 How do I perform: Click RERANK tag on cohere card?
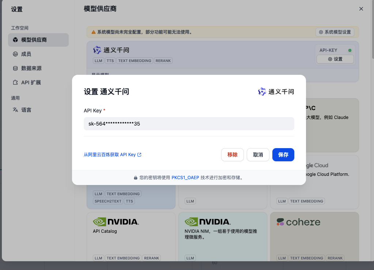[x=335, y=258]
